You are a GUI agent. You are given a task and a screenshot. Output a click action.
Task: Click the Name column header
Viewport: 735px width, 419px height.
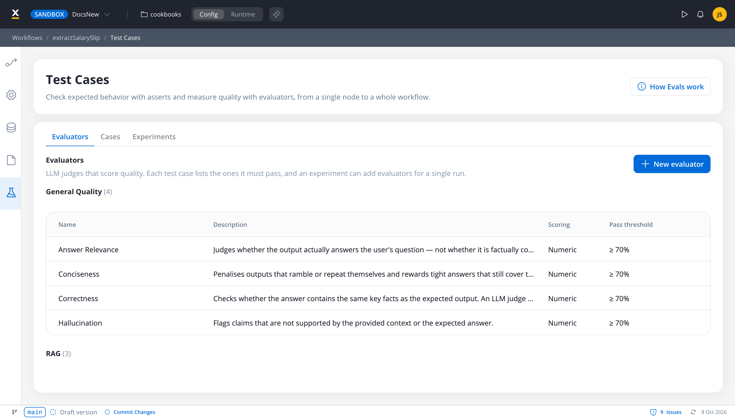(67, 225)
